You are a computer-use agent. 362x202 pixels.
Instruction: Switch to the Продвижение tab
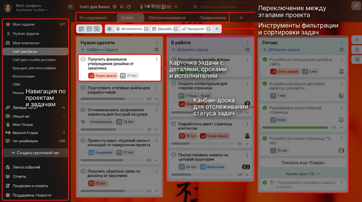coord(213,18)
